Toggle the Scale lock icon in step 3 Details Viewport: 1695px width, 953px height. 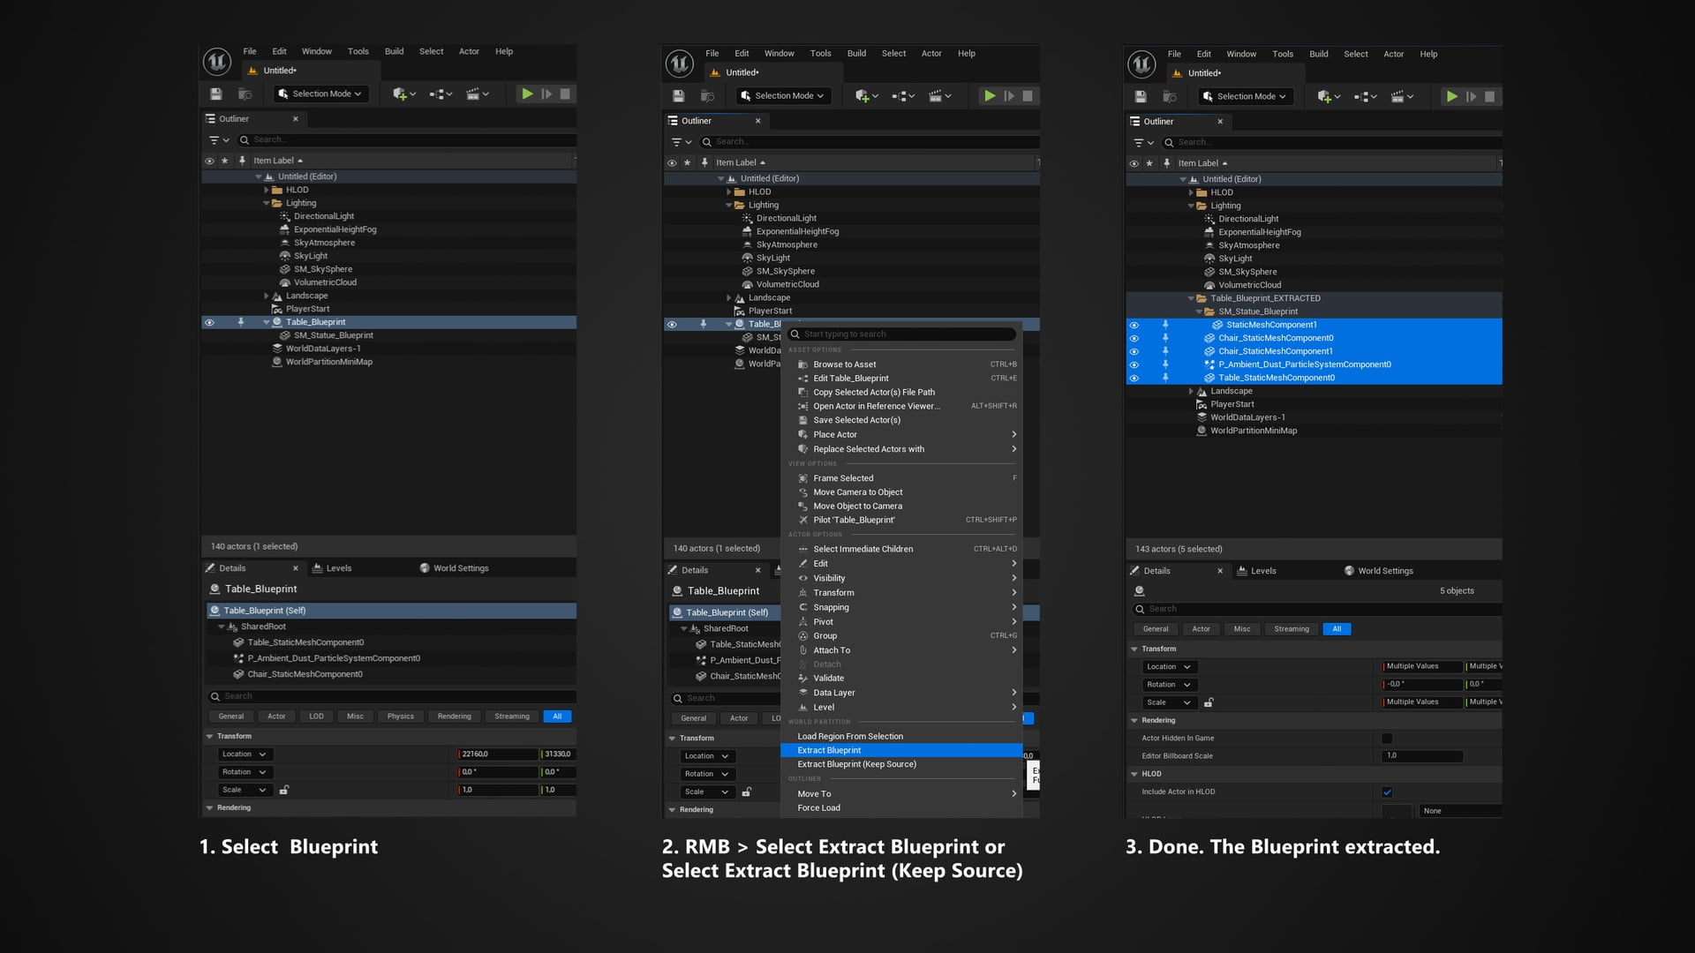tap(1209, 702)
